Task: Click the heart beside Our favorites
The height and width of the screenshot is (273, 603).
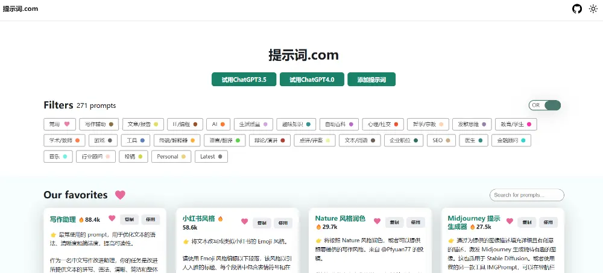Action: [x=120, y=195]
